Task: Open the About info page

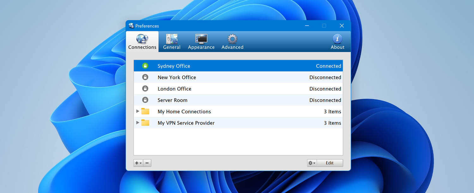Action: coord(337,42)
